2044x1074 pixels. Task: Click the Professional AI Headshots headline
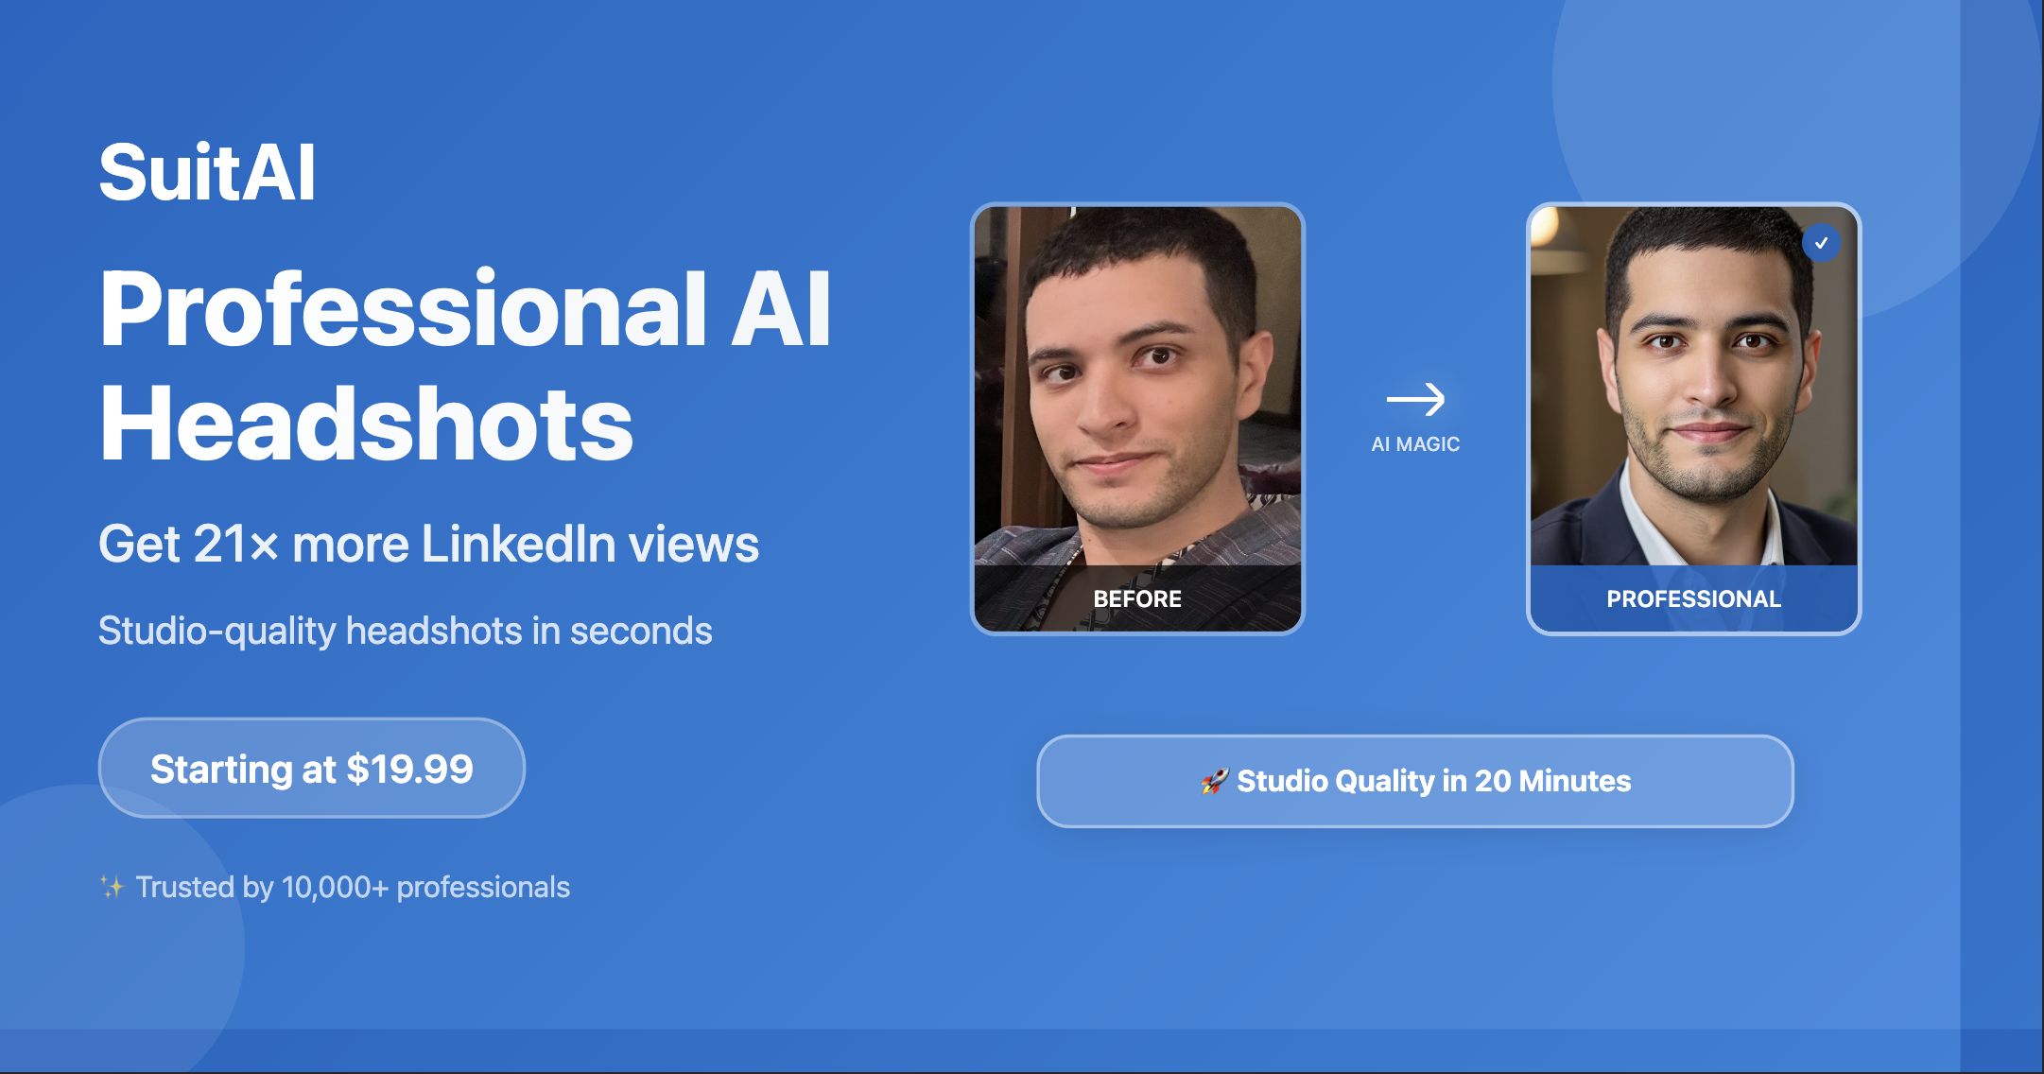coord(463,366)
